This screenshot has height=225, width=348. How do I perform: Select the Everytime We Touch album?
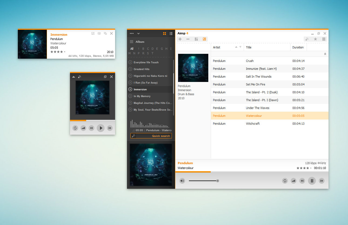(150, 62)
